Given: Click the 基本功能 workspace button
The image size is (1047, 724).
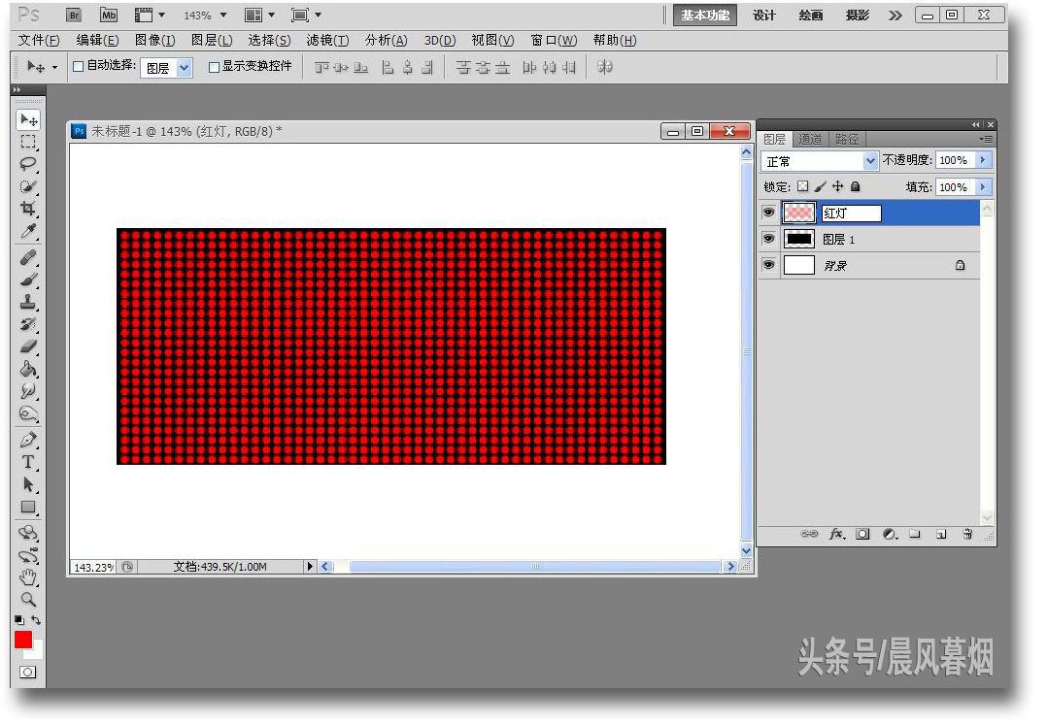Looking at the screenshot, I should pos(704,15).
